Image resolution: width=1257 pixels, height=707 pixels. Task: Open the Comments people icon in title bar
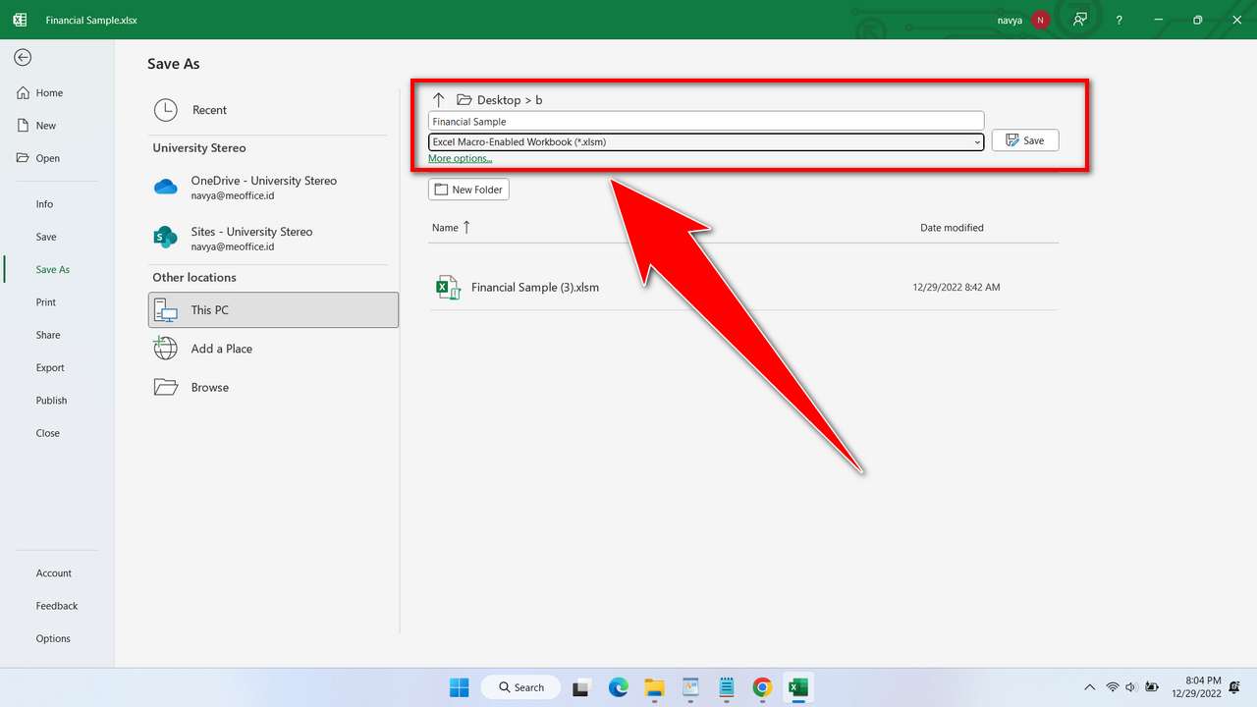(1080, 20)
